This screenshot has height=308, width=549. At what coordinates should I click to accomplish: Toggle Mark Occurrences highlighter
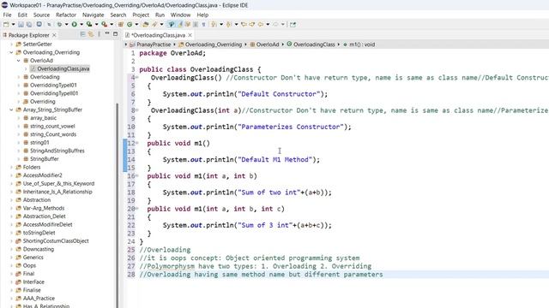[179, 25]
